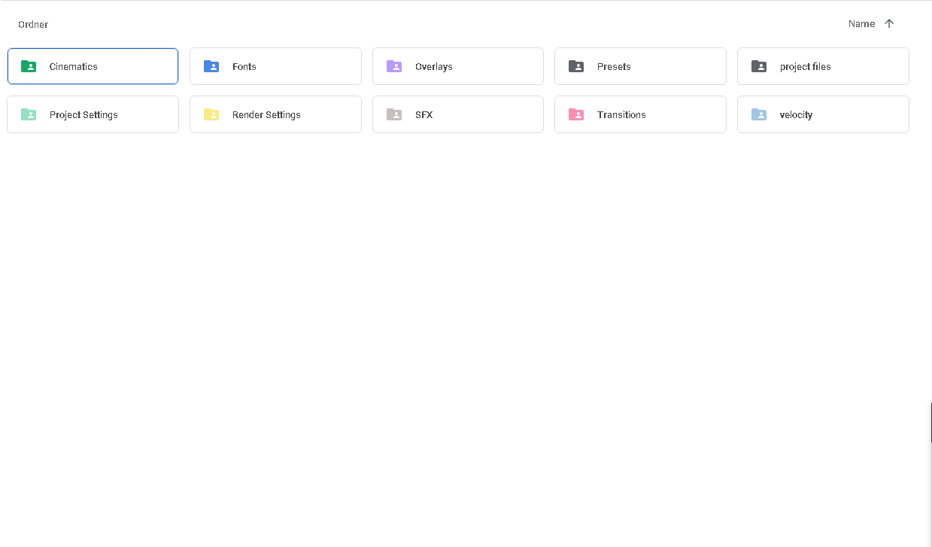Select the Cinematics folder name
This screenshot has height=547, width=932.
pyautogui.click(x=74, y=66)
